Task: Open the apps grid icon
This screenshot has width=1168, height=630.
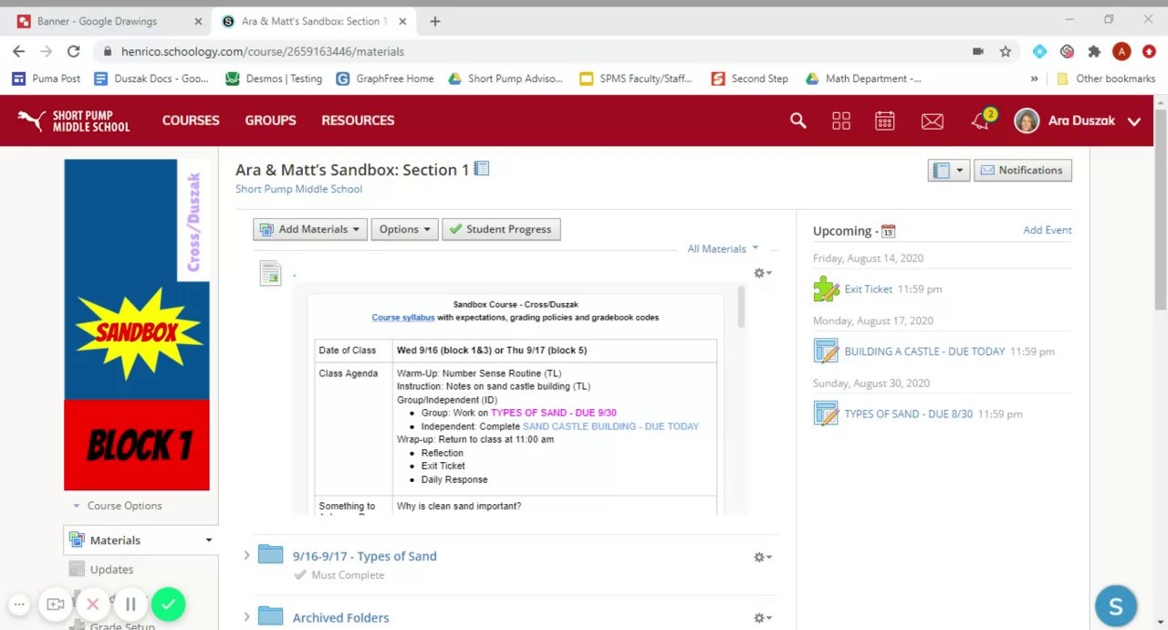Action: [x=840, y=121]
